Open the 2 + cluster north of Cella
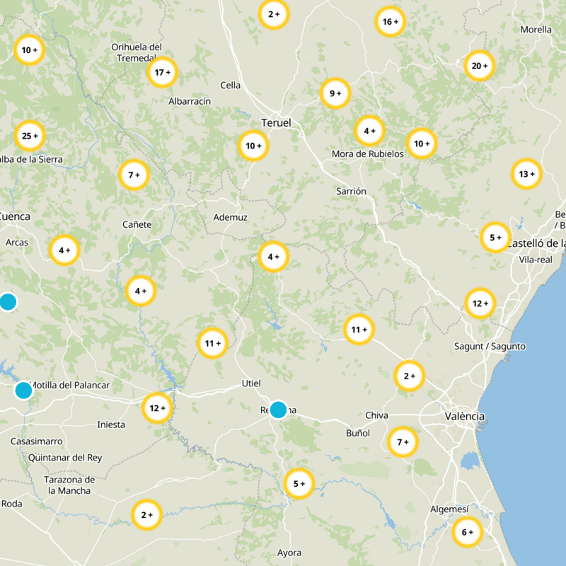This screenshot has width=566, height=566. [274, 14]
